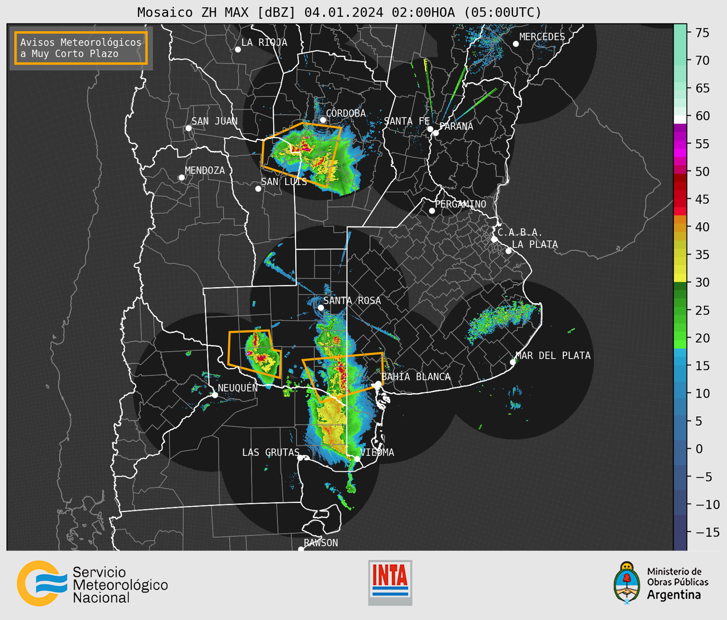Click the magenta 55 dBZ band on color bar
The image size is (727, 620).
680,144
